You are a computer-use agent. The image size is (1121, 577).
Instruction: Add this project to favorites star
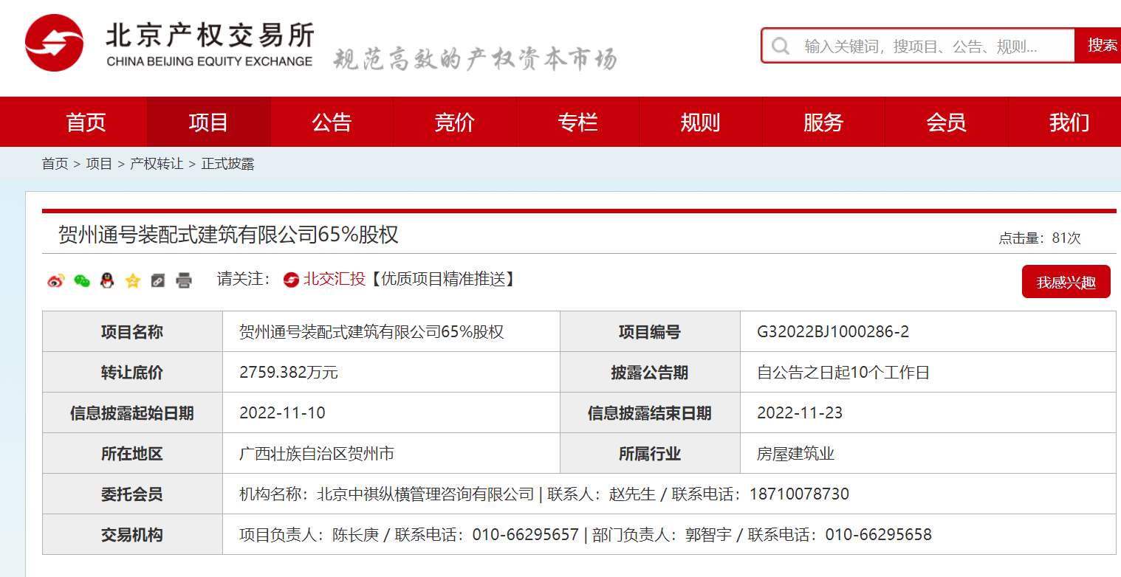click(131, 280)
